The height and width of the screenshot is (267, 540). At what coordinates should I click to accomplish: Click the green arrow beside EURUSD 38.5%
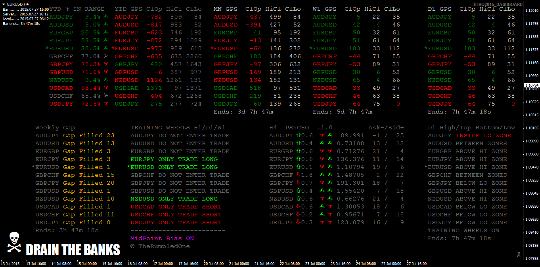pos(106,48)
